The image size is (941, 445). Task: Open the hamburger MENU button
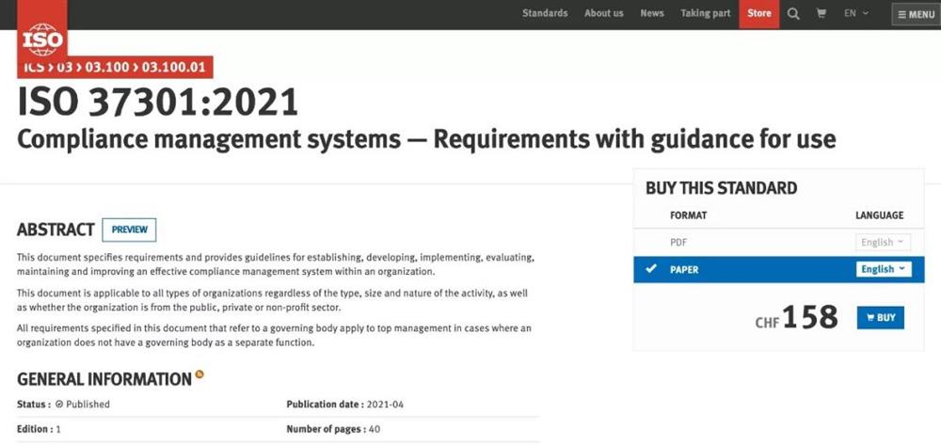[x=916, y=14]
